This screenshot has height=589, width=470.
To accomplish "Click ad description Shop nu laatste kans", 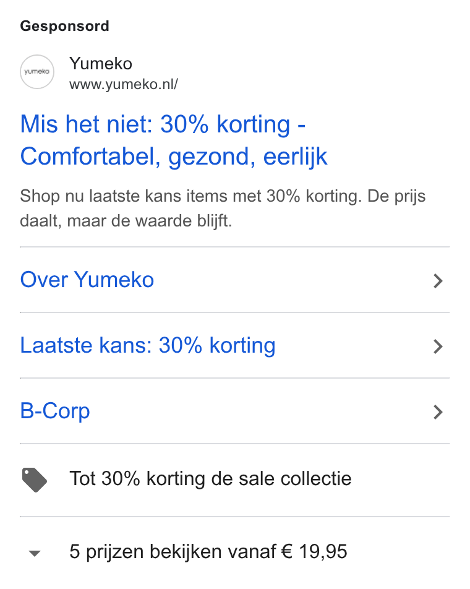I will coord(223,209).
